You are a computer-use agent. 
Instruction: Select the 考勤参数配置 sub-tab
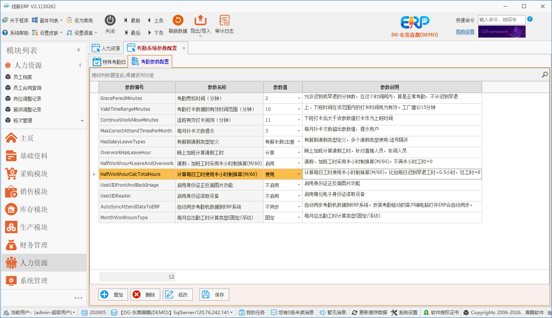pyautogui.click(x=150, y=62)
